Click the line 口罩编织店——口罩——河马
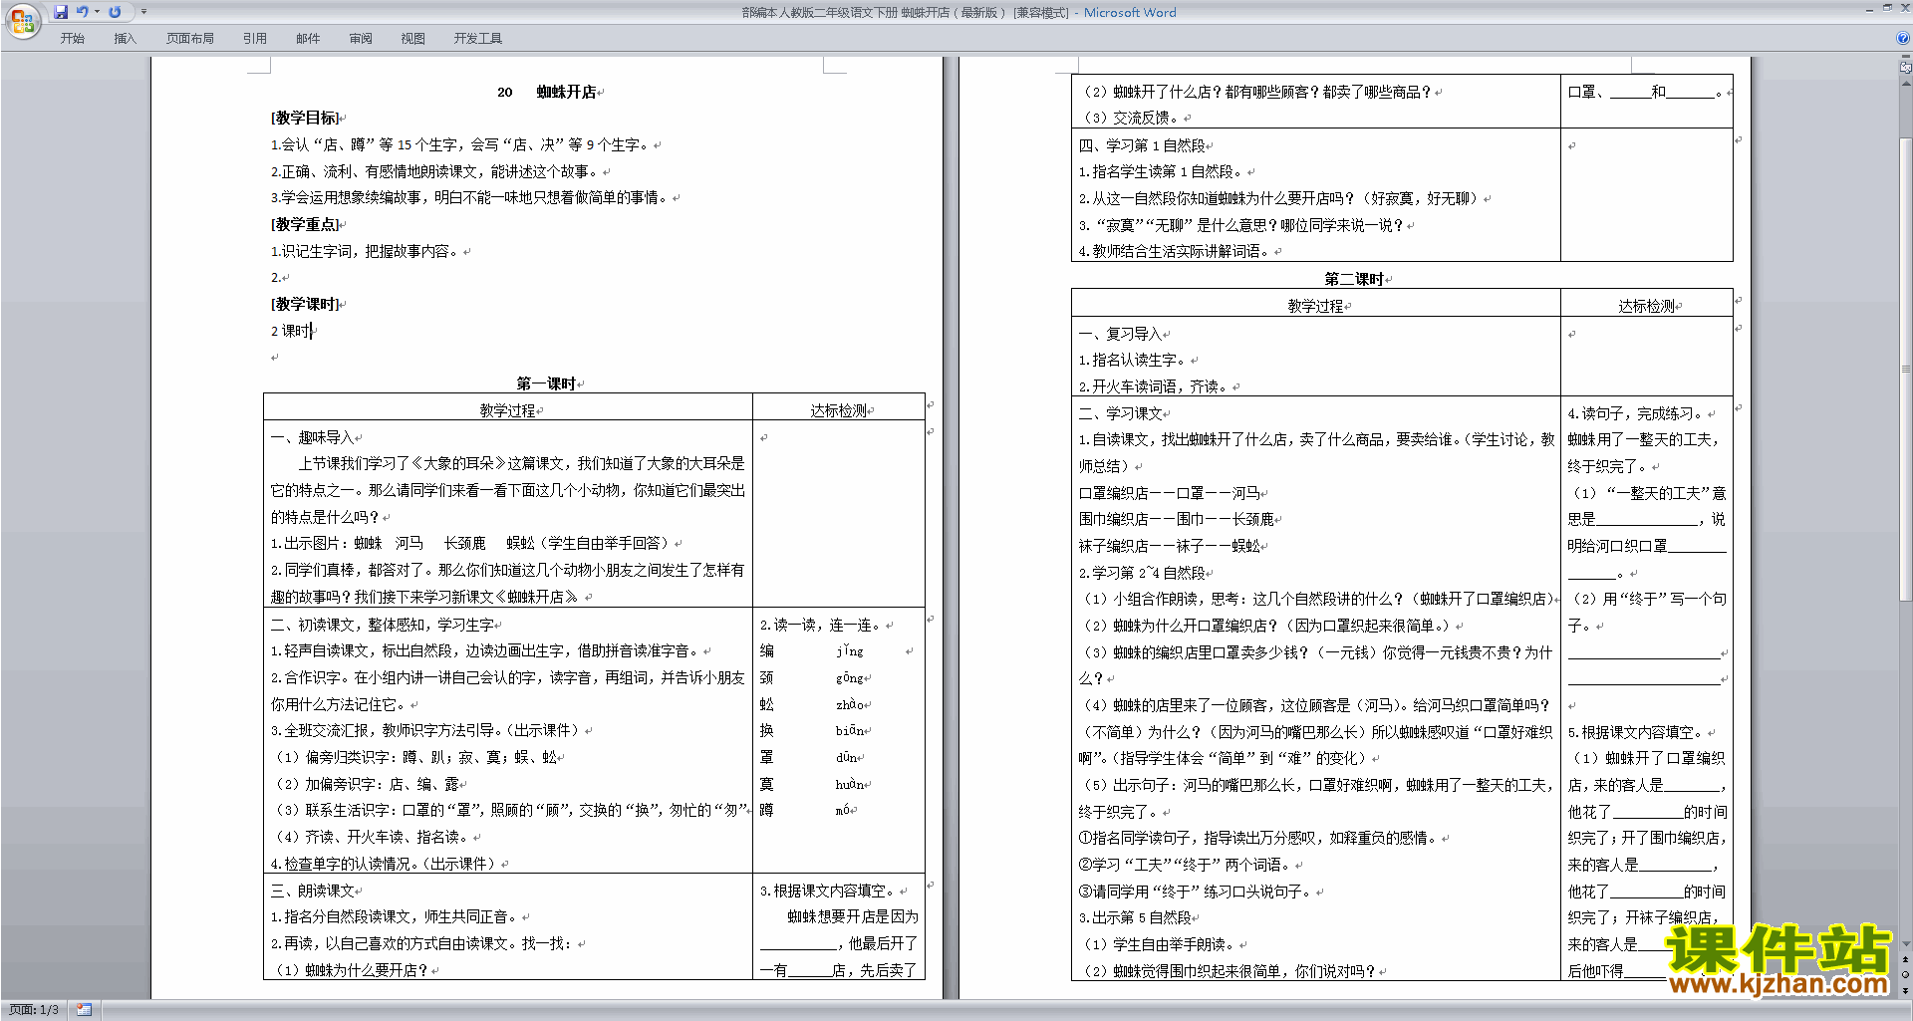This screenshot has width=1913, height=1021. 1169,493
